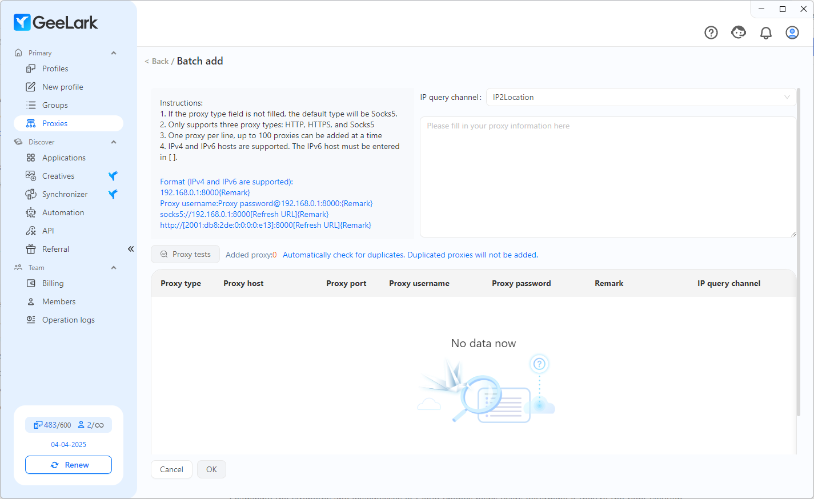814x499 pixels.
Task: Click the 'Added proxy:0' counter text
Action: (x=251, y=255)
